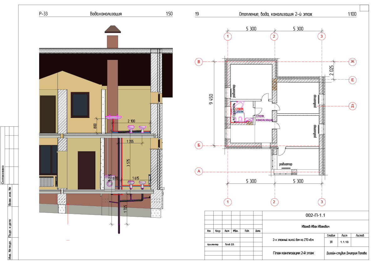Select the axis bubble Д
Image resolution: width=374 pixels, height=265 pixels.
pos(352,106)
